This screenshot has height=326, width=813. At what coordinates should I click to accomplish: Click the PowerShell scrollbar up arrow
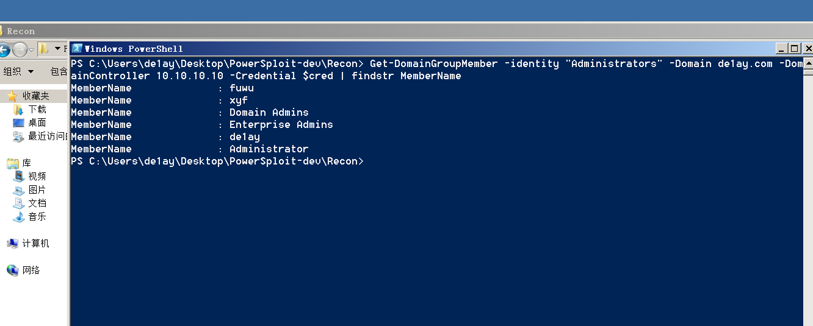click(808, 63)
